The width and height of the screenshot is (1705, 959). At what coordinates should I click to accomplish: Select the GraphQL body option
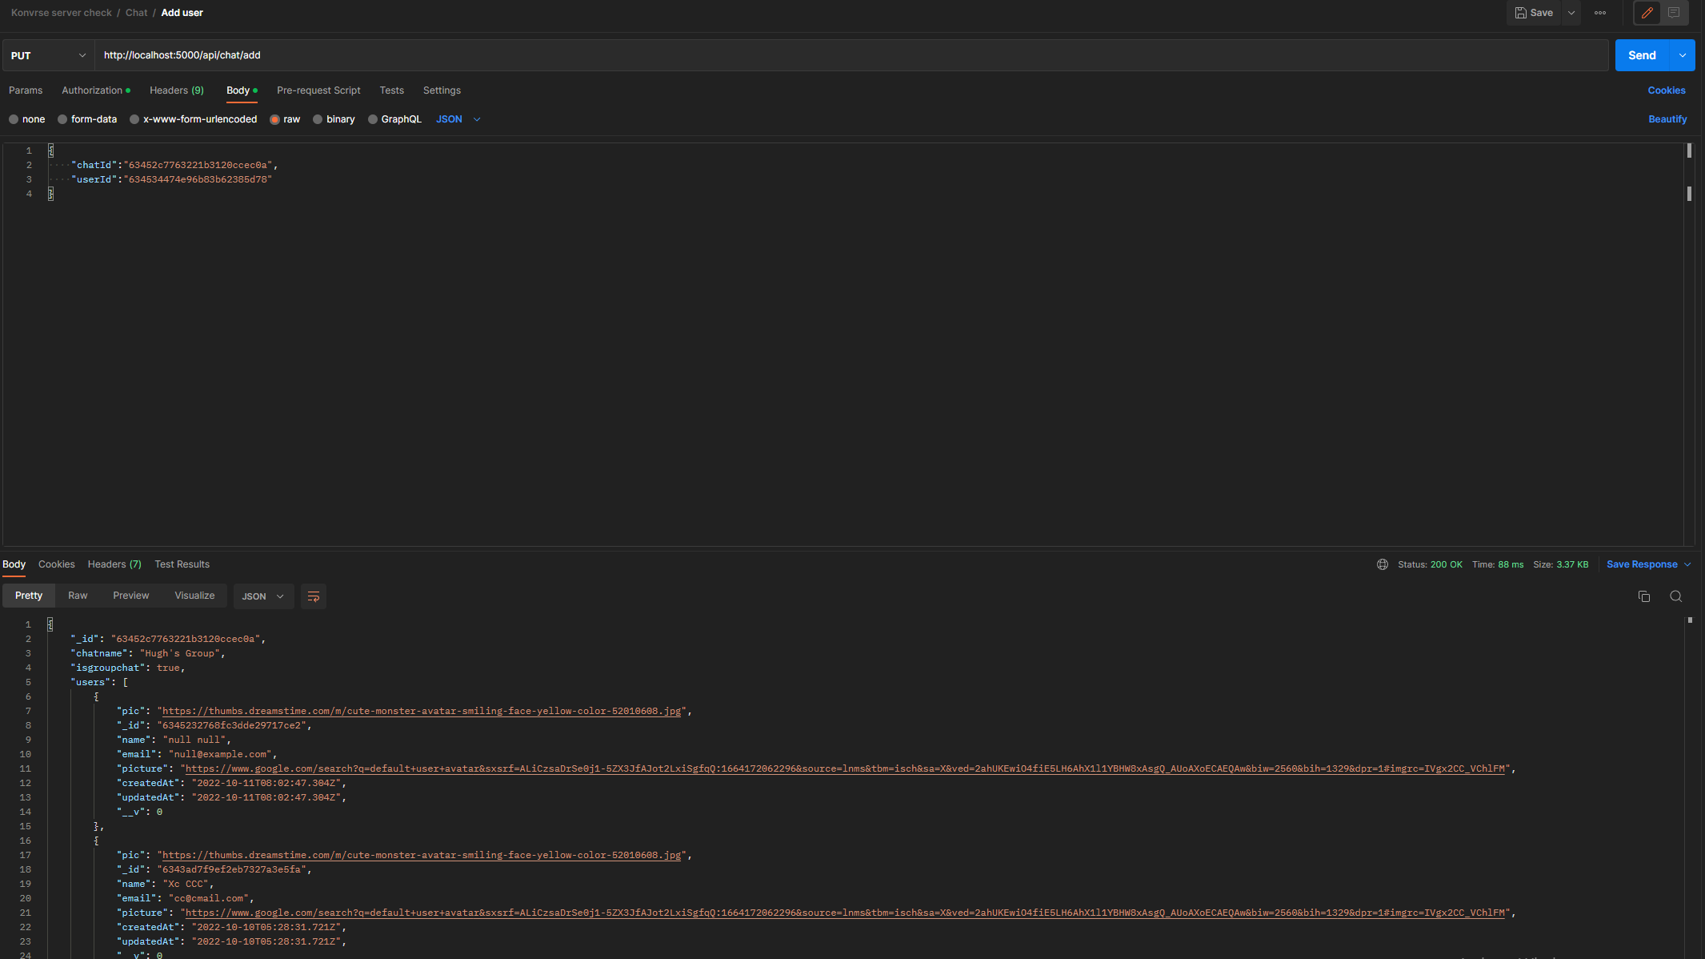(x=394, y=119)
